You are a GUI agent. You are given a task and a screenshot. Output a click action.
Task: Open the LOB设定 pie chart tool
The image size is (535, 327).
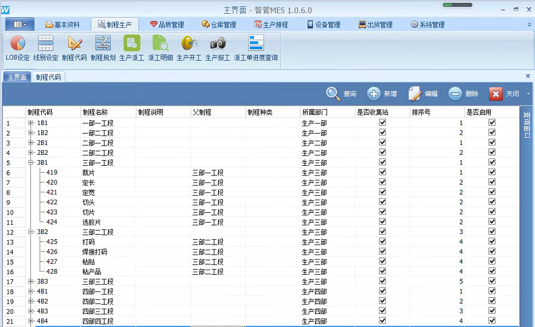17,48
